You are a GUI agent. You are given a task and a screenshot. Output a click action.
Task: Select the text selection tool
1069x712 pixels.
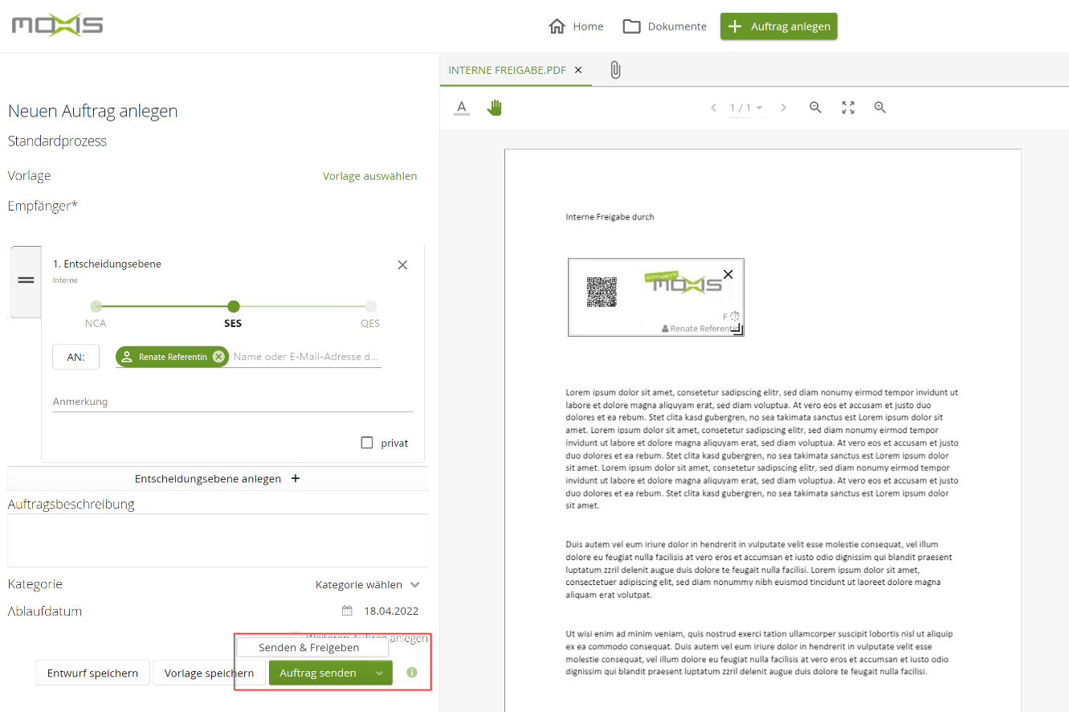click(461, 108)
